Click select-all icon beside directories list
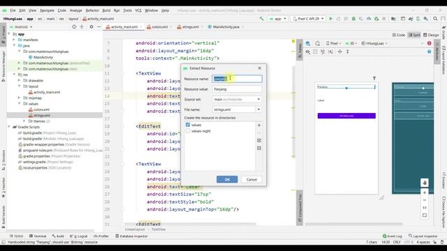This screenshot has width=447, height=251. [259, 140]
